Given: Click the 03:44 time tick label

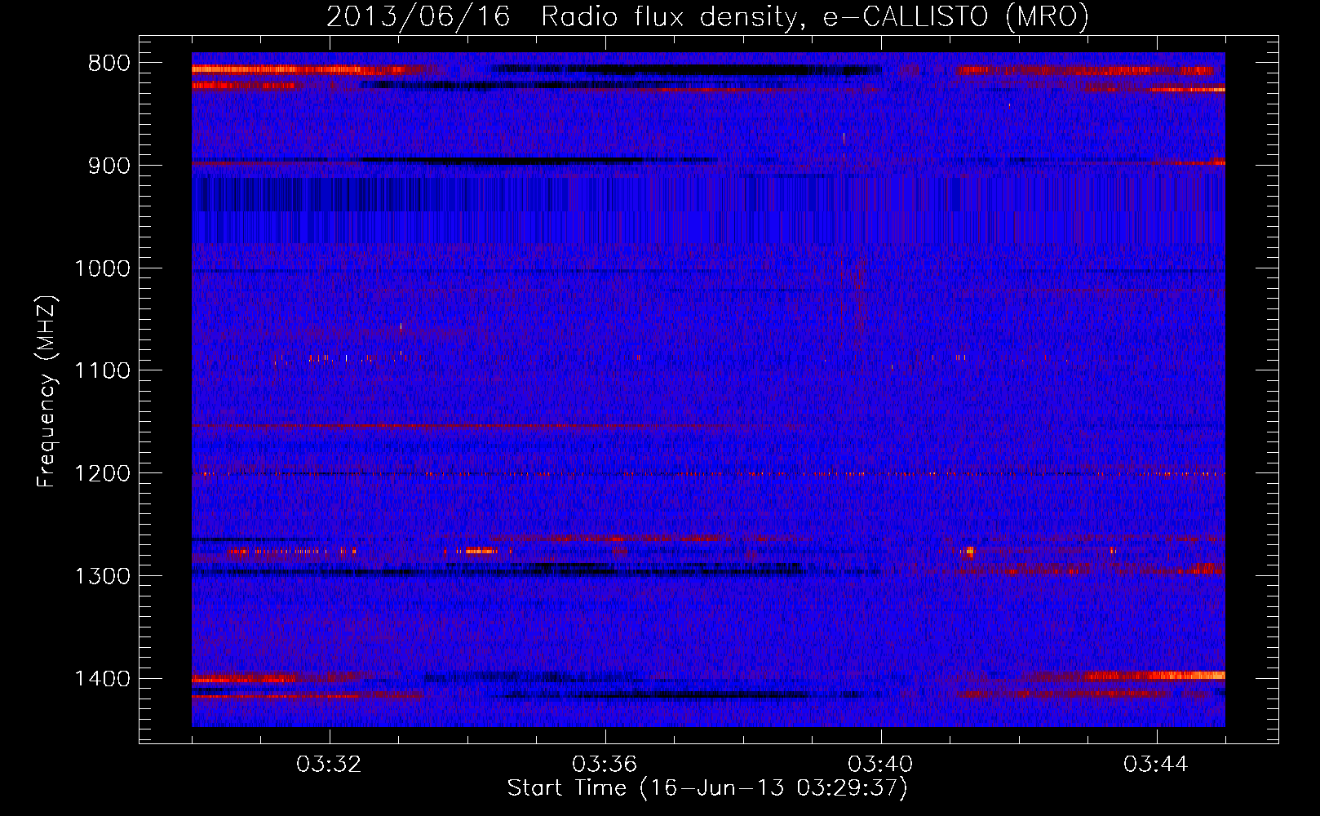Looking at the screenshot, I should (x=1156, y=765).
